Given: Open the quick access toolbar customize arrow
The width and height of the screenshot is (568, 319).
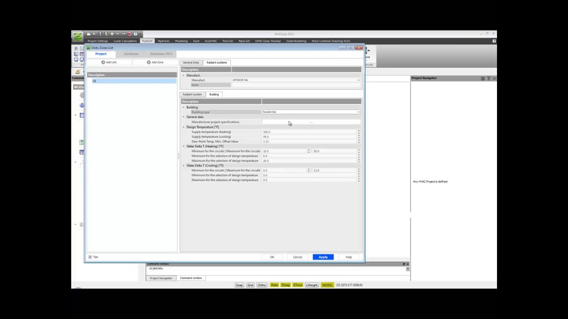Looking at the screenshot, I should click(141, 34).
